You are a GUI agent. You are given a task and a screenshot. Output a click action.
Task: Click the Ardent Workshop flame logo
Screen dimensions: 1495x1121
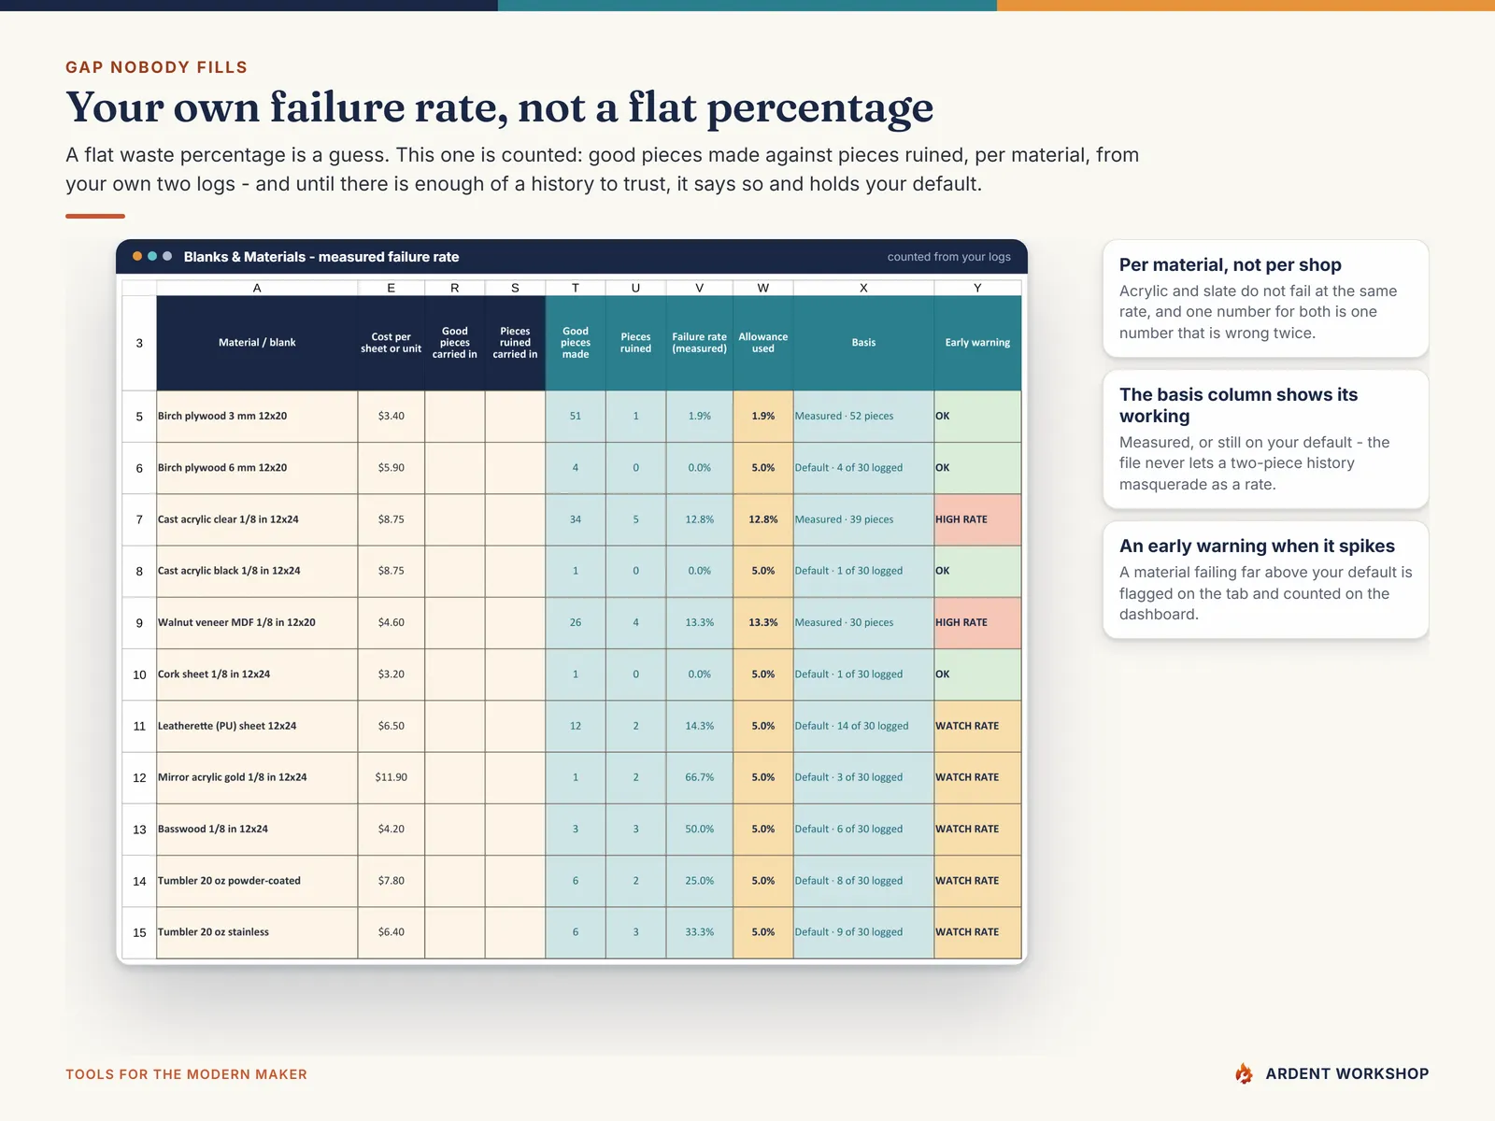(x=1244, y=1073)
